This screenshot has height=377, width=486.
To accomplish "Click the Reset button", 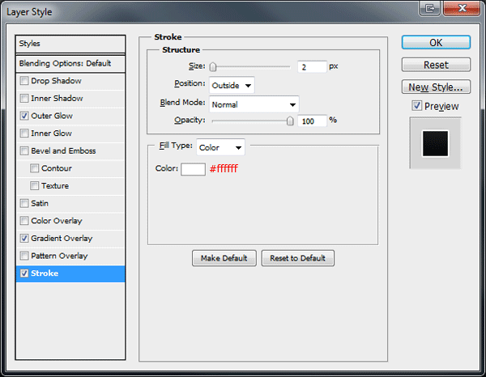I will pos(436,65).
